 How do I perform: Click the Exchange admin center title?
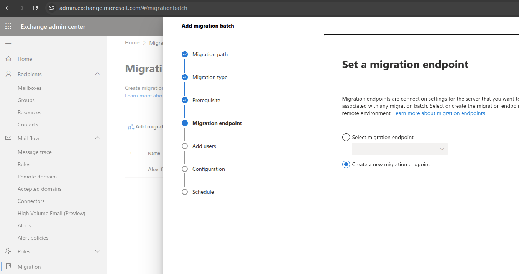pos(53,26)
